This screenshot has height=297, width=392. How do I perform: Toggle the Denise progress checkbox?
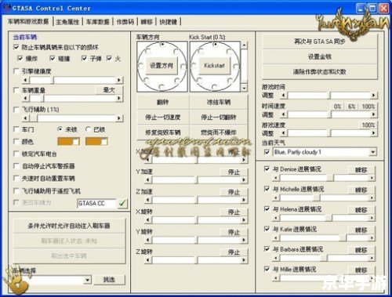[267, 169]
